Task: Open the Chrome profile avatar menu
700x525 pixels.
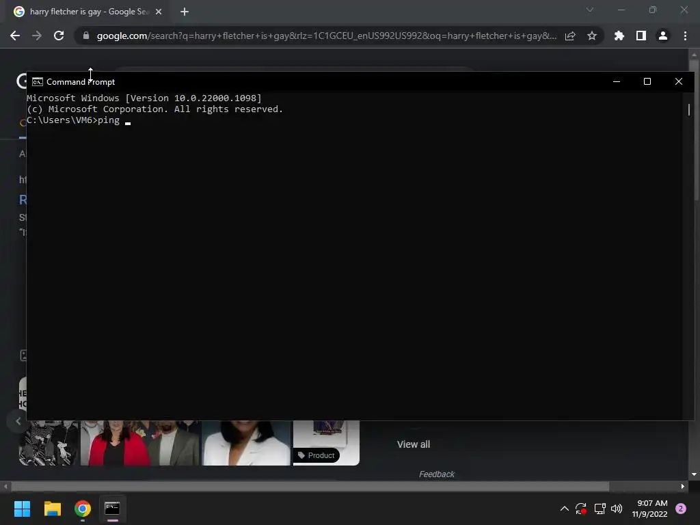Action: pyautogui.click(x=663, y=36)
